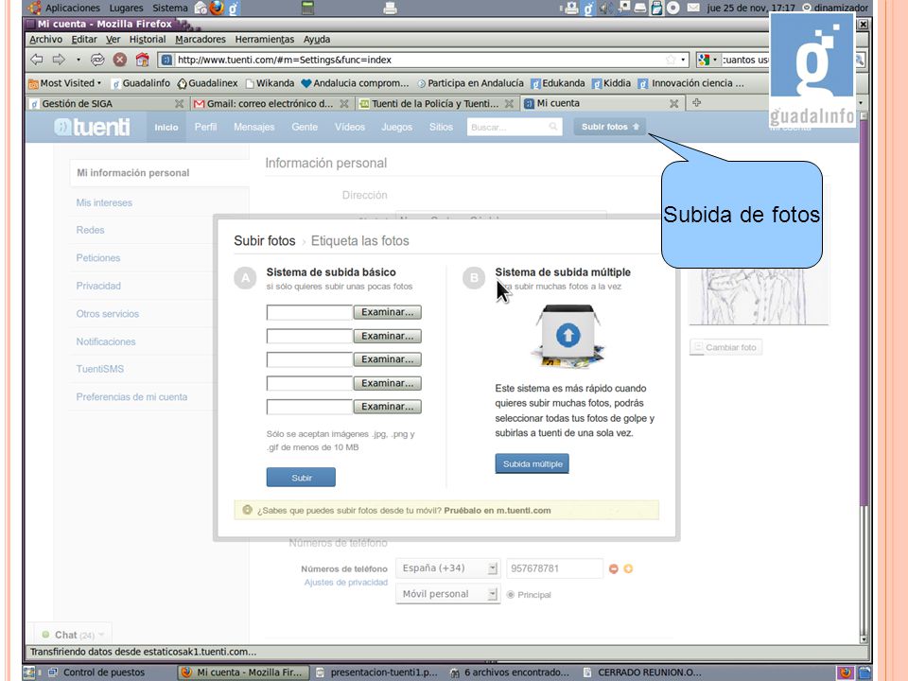Launch Firefox from the top panel icon
Image resolution: width=908 pixels, height=681 pixels.
click(217, 8)
